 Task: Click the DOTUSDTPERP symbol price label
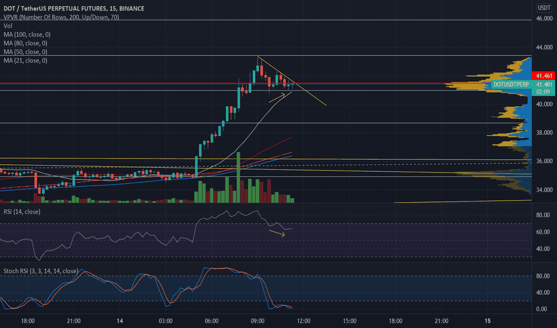pyautogui.click(x=511, y=85)
